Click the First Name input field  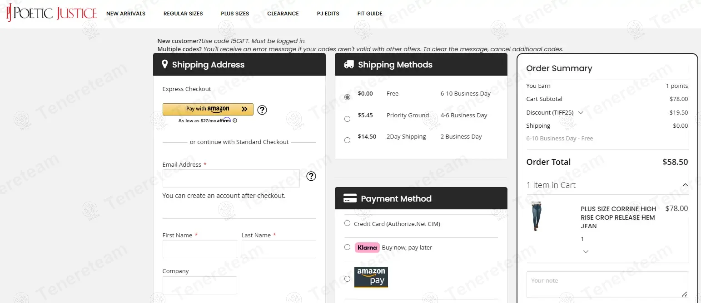point(200,249)
